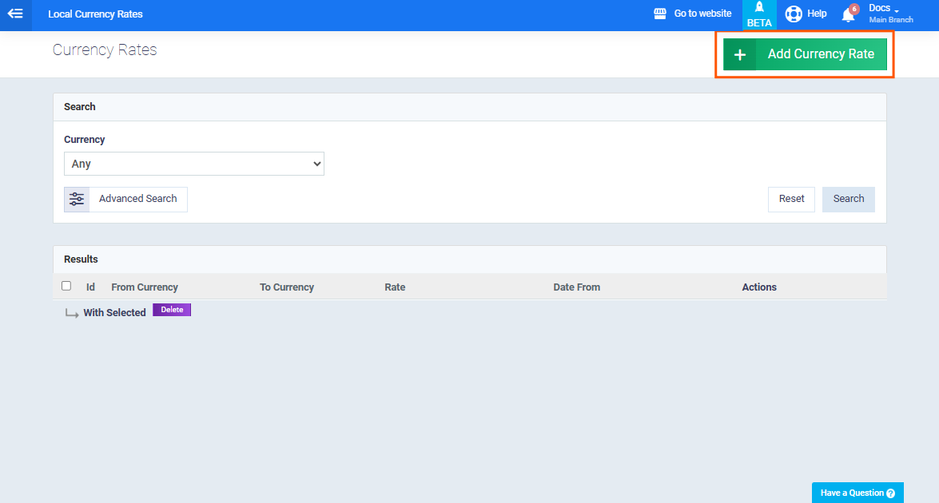This screenshot has height=503, width=939.
Task: Click the plus icon on Add Currency Rate
Action: 740,54
